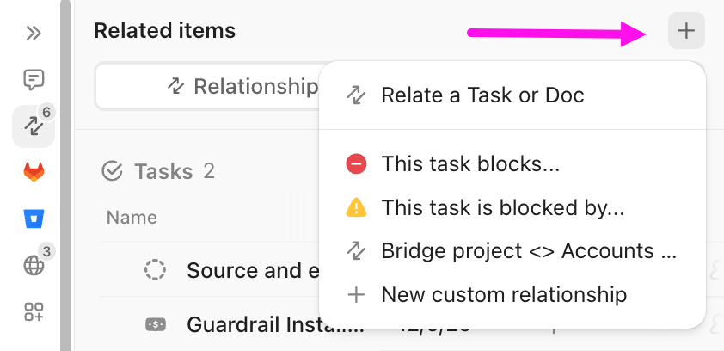724x351 pixels.
Task: Open the comments panel icon
Action: pos(34,81)
